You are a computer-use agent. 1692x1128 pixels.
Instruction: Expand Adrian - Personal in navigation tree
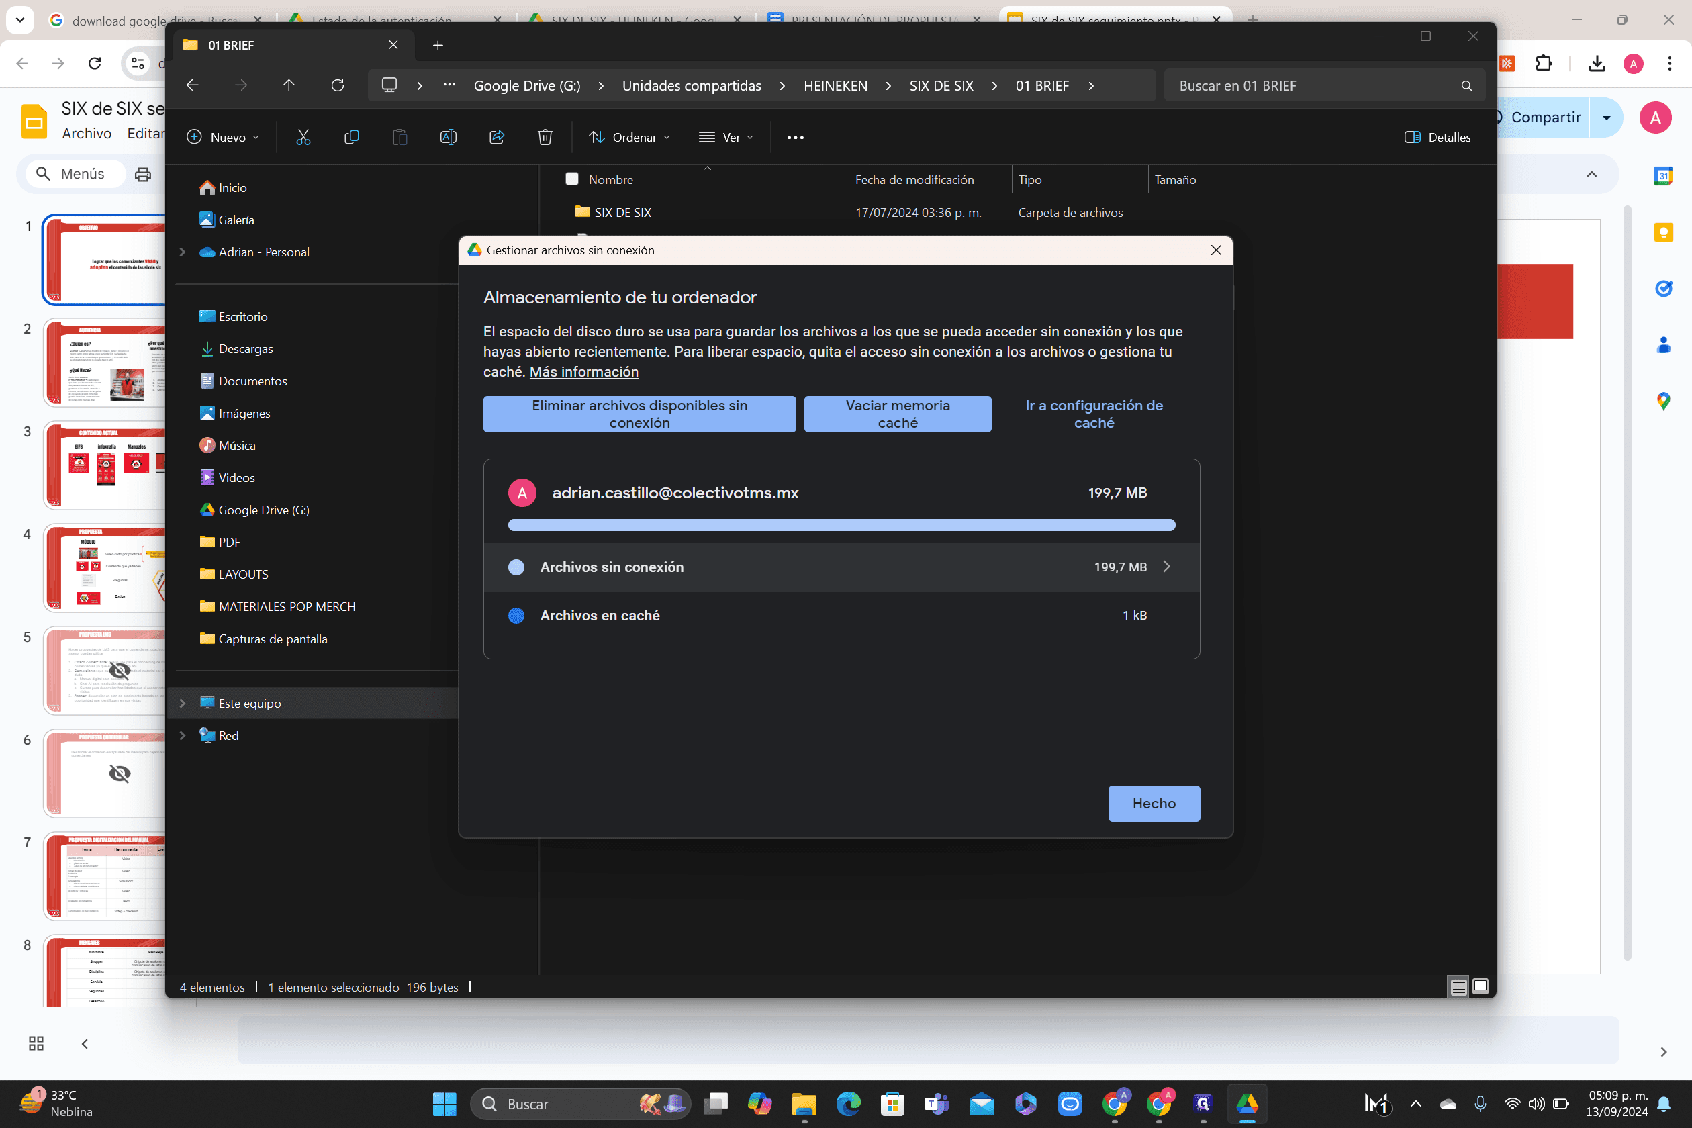[x=182, y=252]
